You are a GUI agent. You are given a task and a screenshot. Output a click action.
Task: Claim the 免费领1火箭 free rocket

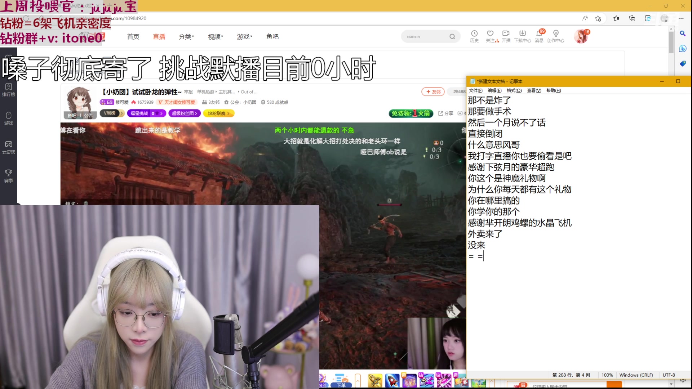coord(411,113)
